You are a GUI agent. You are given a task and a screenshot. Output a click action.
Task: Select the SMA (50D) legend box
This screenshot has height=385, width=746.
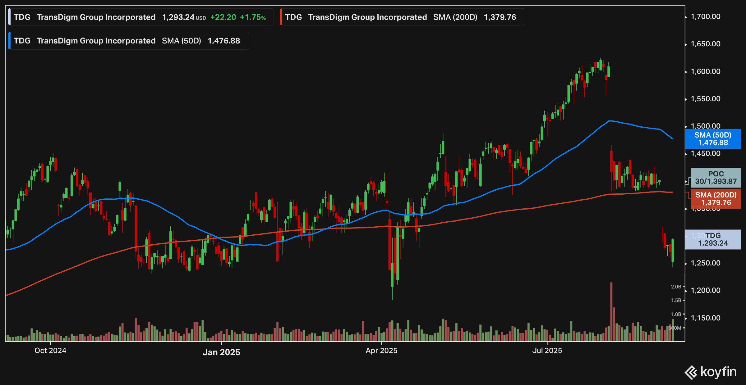tap(128, 41)
